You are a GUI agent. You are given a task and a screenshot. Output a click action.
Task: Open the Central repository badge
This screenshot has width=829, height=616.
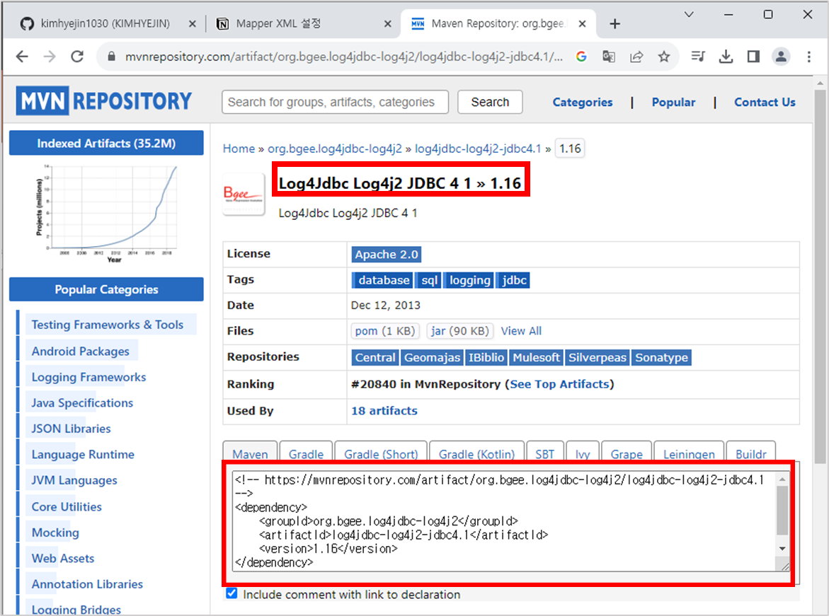click(x=375, y=358)
